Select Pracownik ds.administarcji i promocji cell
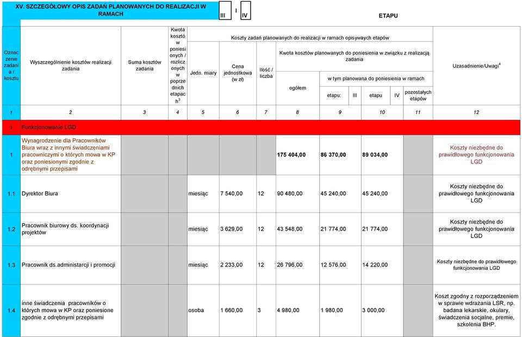This screenshot has width=522, height=337. [x=71, y=265]
